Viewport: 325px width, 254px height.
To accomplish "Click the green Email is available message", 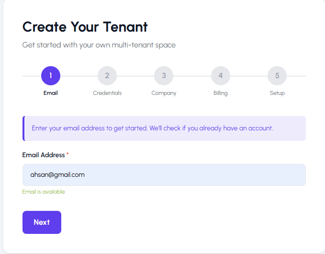I will tap(44, 192).
